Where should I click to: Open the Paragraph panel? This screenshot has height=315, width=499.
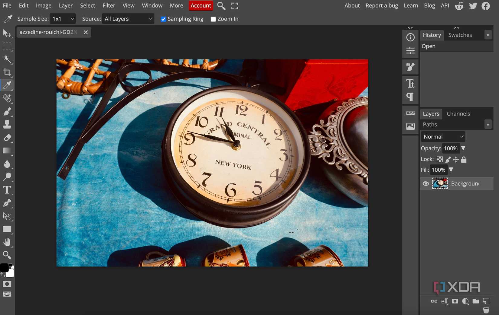(x=410, y=97)
